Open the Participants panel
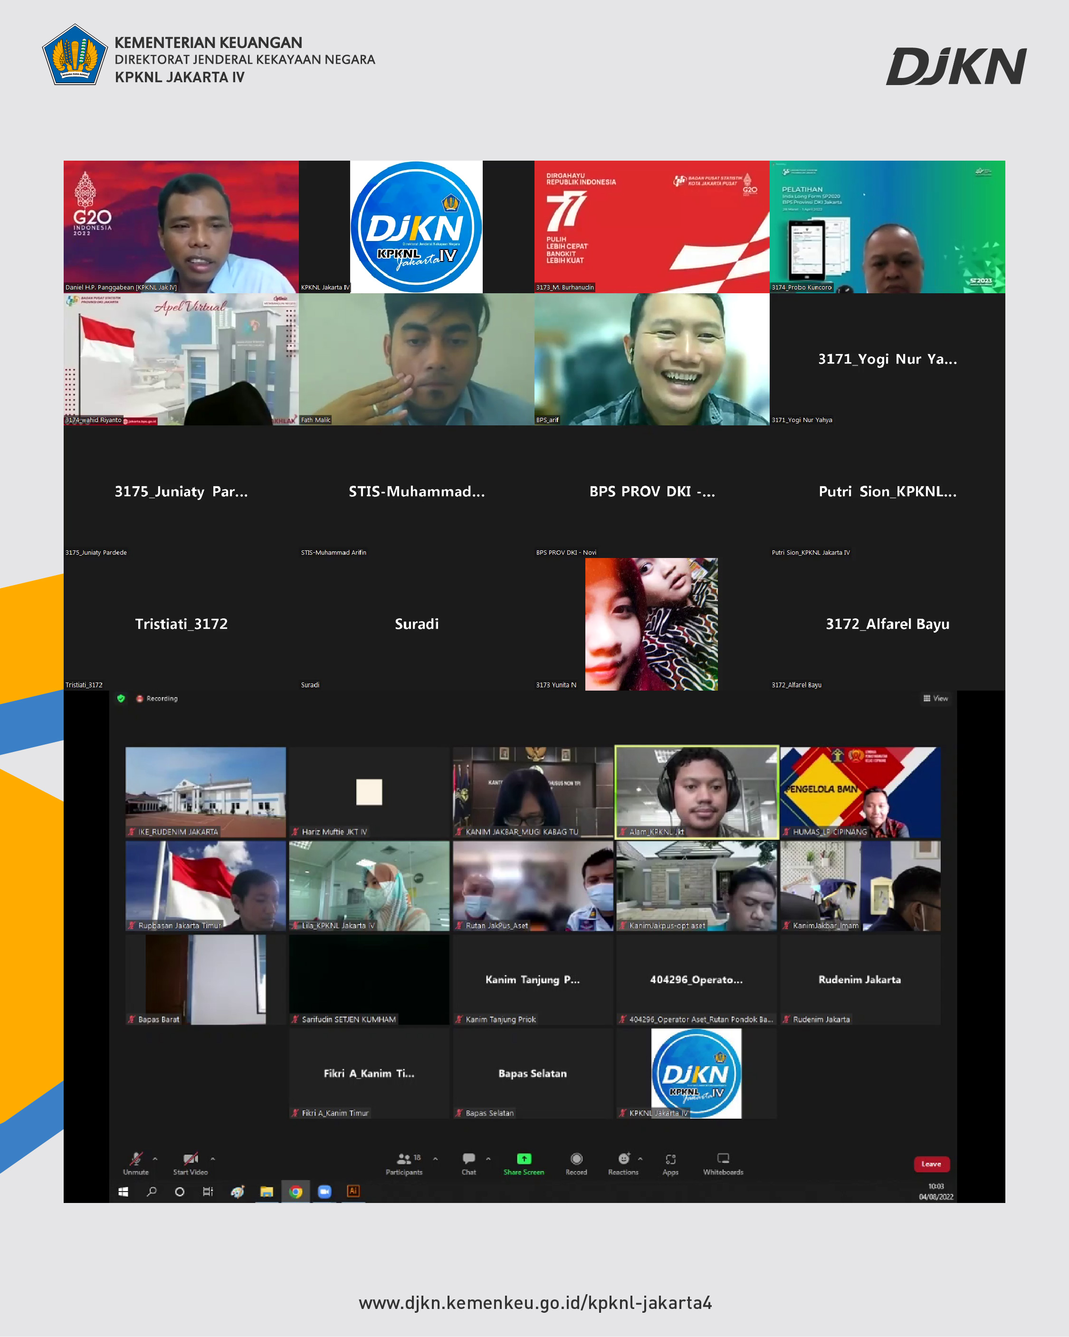 pyautogui.click(x=404, y=1159)
